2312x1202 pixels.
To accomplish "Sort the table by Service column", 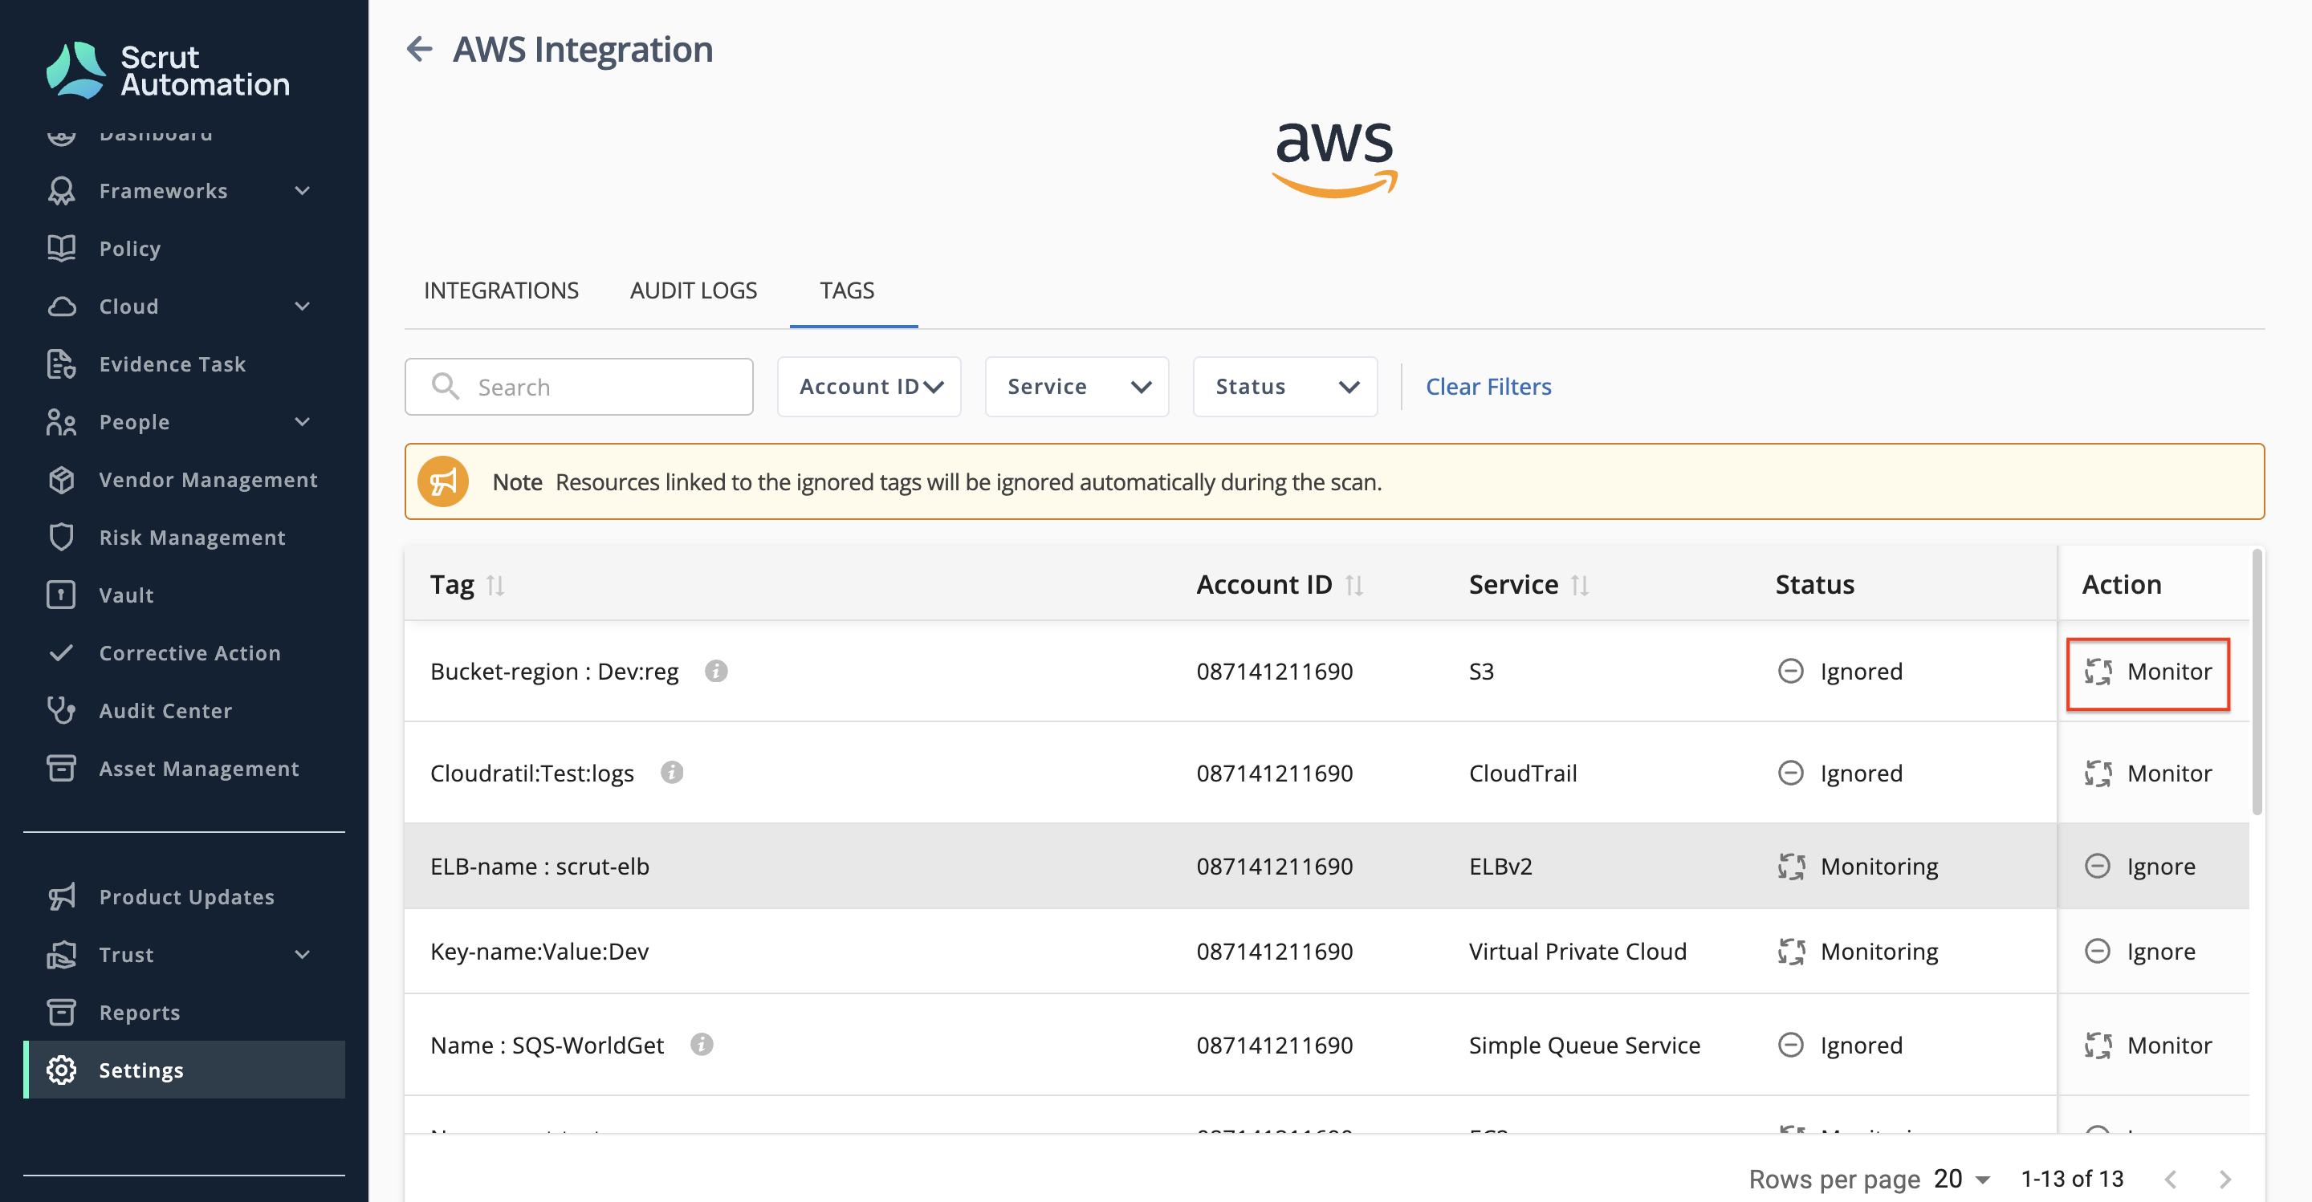I will [x=1581, y=586].
